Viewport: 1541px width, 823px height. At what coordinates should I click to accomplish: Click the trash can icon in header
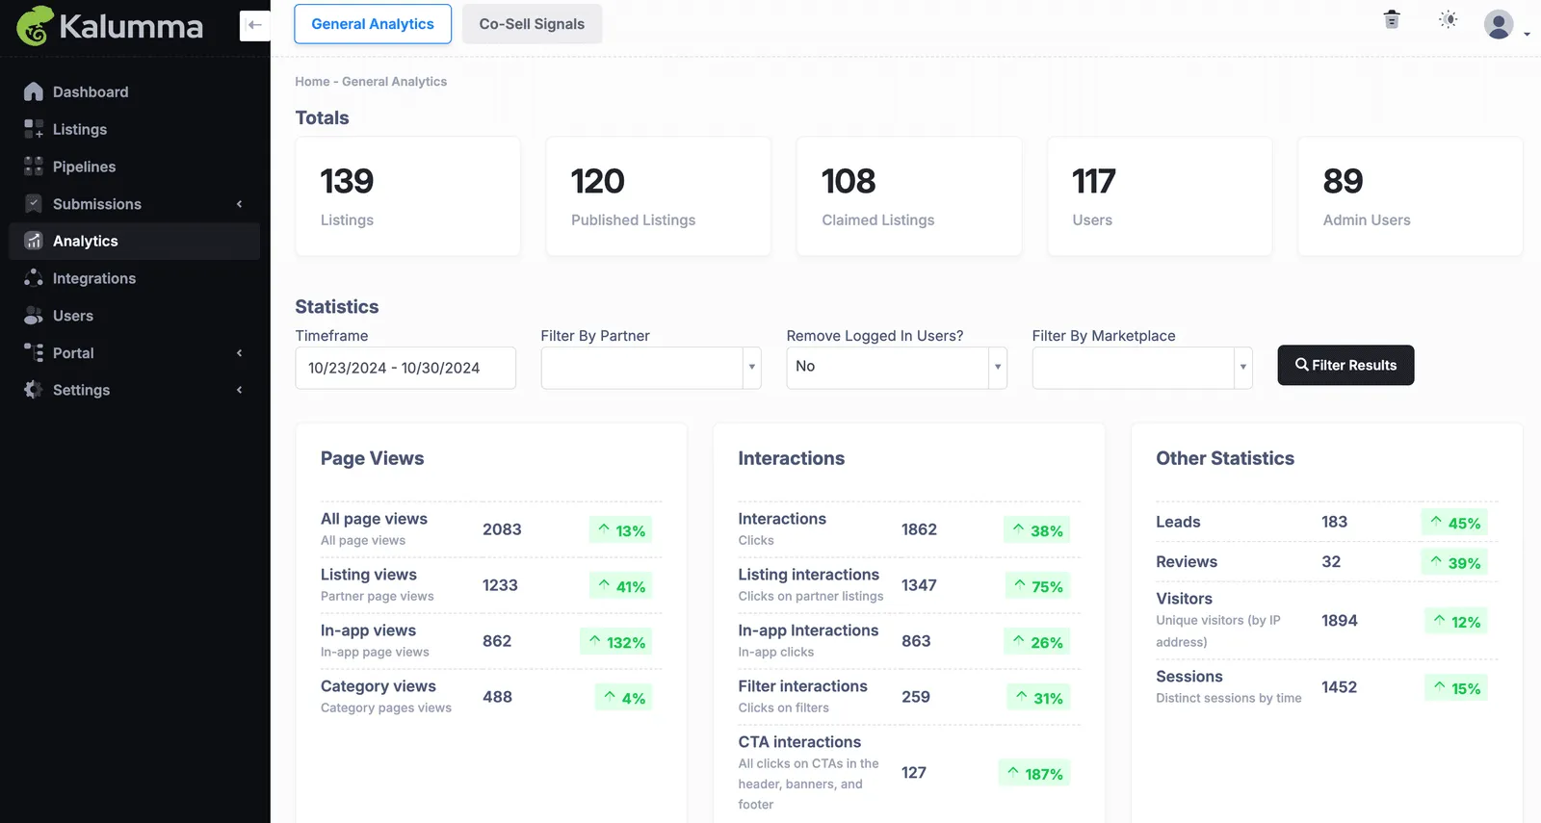tap(1392, 19)
